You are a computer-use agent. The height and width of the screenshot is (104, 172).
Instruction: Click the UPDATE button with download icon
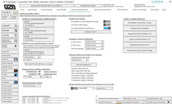click(x=10, y=26)
